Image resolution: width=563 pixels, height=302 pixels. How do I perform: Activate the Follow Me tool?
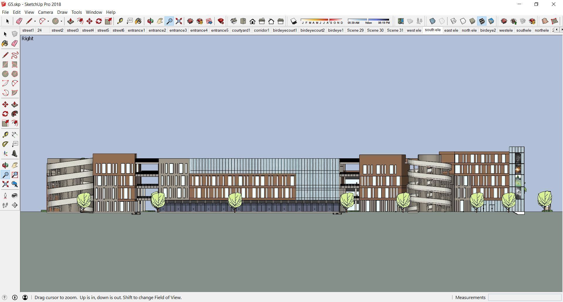[15, 114]
